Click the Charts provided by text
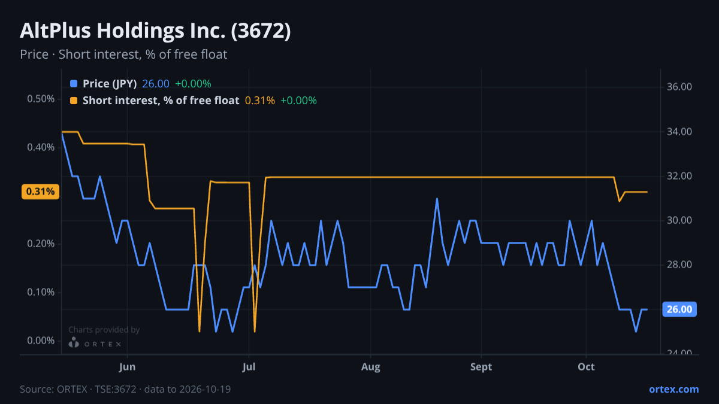The image size is (719, 404). tap(104, 330)
